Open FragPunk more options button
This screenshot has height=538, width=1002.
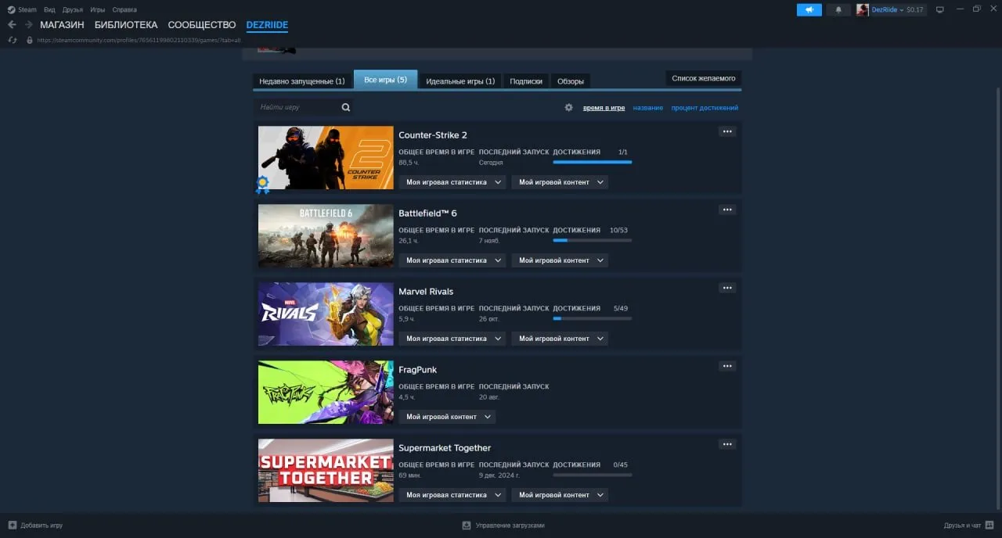click(x=727, y=366)
